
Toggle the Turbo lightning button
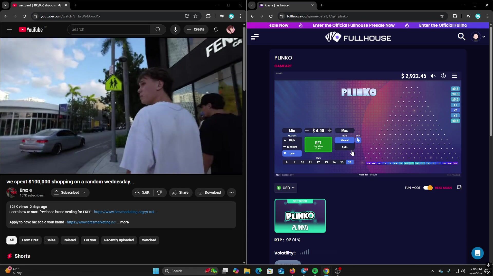358,140
